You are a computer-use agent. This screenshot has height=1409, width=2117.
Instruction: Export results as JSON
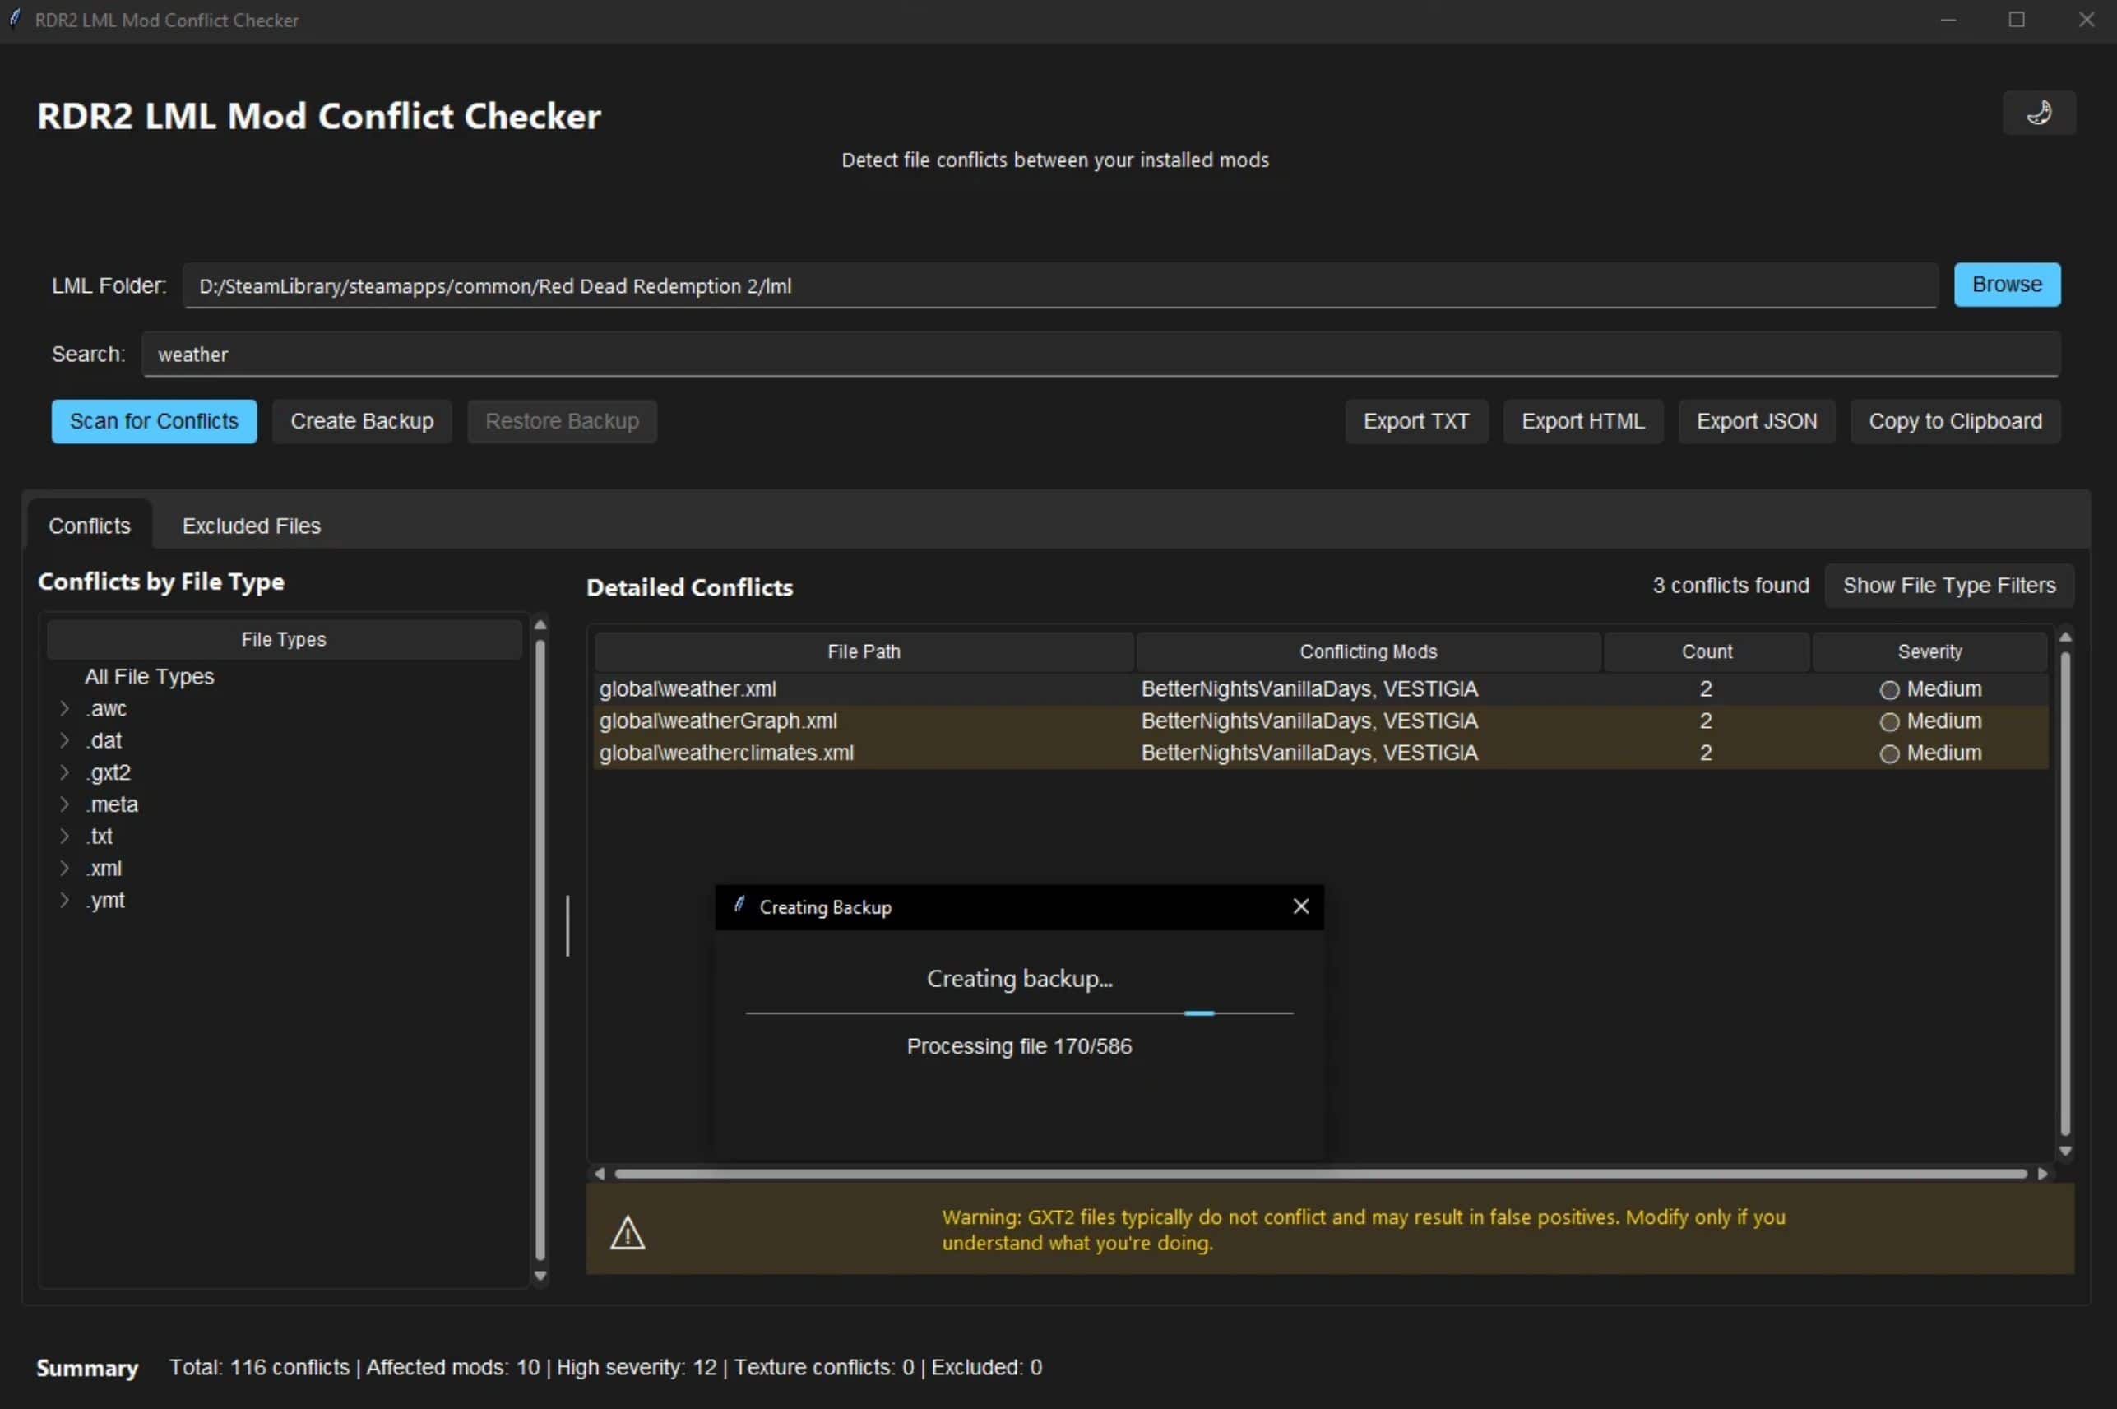pos(1756,420)
